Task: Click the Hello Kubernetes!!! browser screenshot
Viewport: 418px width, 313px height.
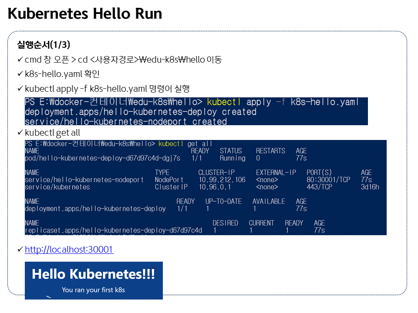Action: point(94,280)
